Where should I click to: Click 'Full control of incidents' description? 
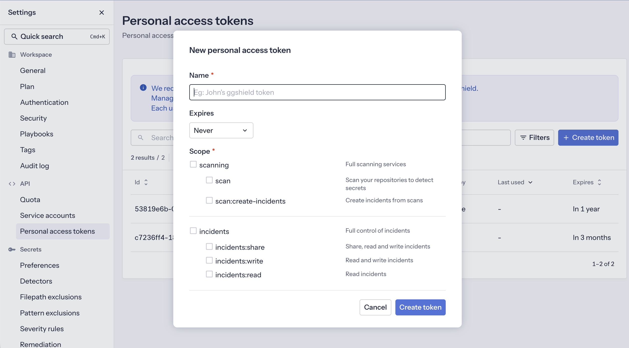[378, 231]
